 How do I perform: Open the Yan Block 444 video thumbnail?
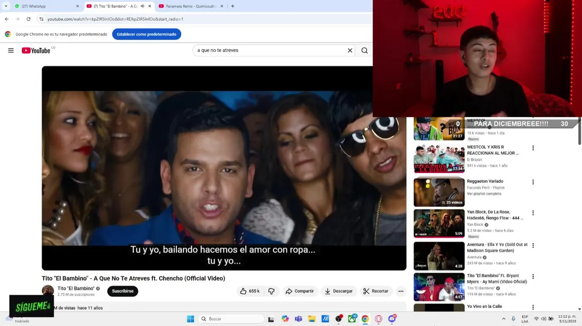(x=439, y=223)
